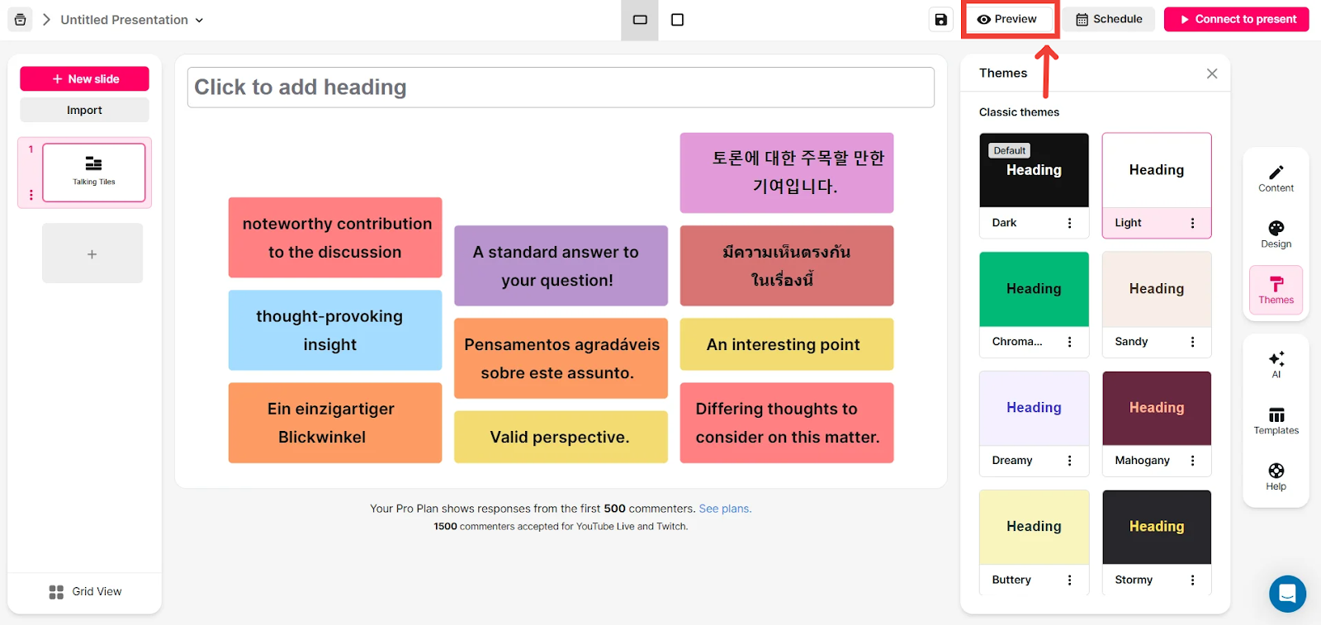Open the chat support bubble
Image resolution: width=1321 pixels, height=625 pixels.
[1287, 594]
